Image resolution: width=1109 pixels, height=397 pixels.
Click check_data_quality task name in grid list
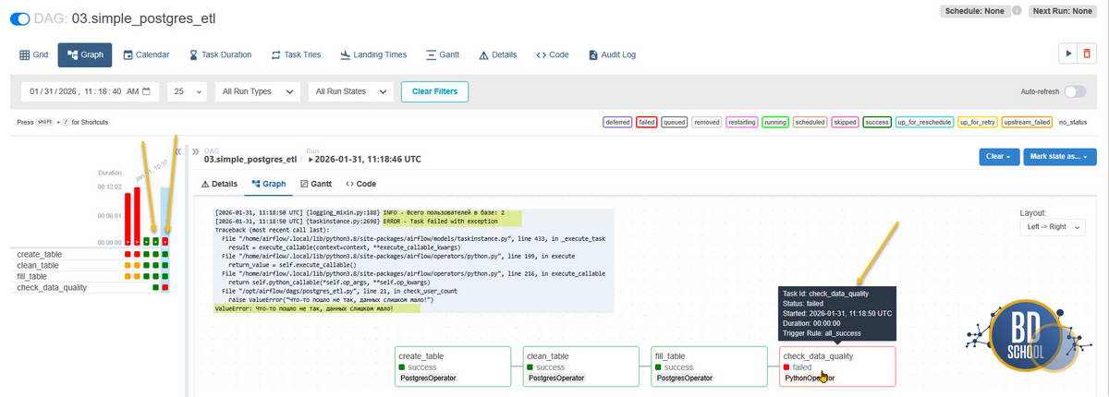[x=52, y=287]
